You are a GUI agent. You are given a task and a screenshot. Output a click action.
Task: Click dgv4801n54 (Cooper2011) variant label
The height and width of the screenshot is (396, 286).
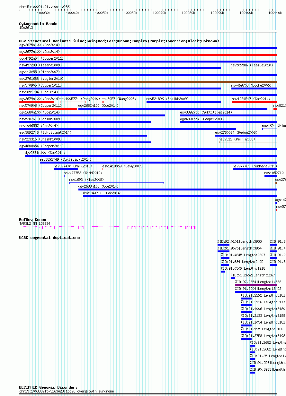point(202,119)
